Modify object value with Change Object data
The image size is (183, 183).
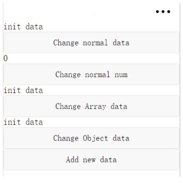point(91,138)
